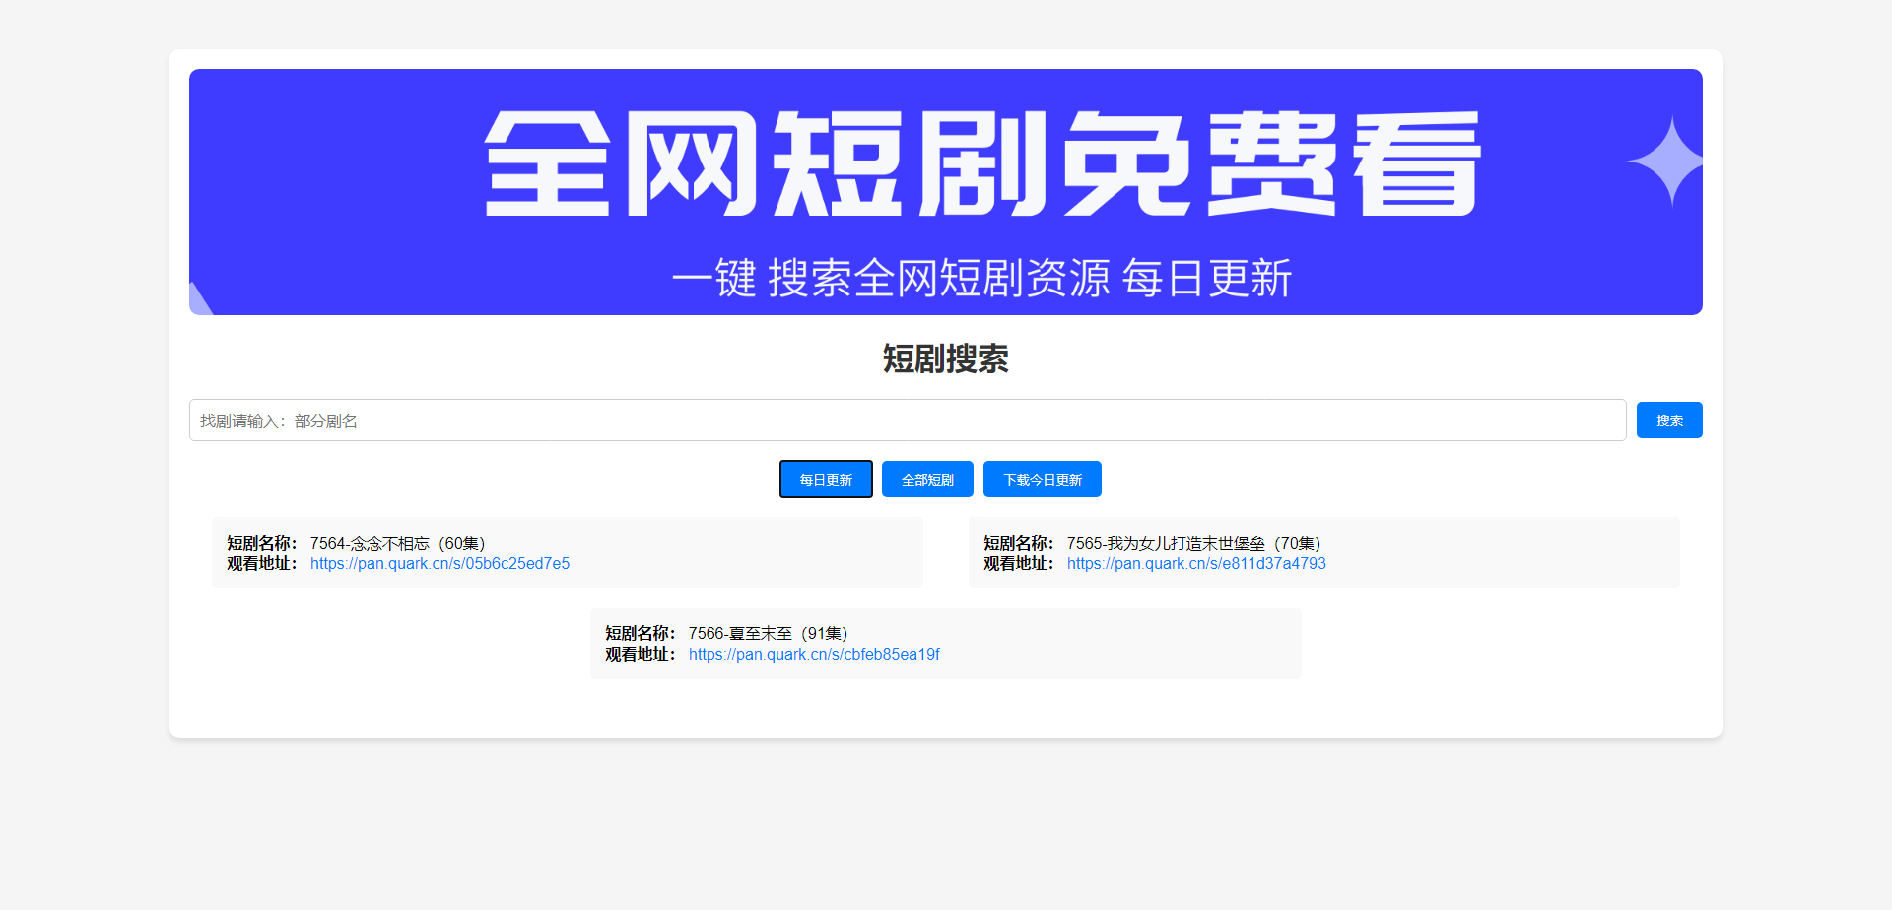Switch to 全部短剧 listing
Screen dimensions: 1892x910
(926, 479)
